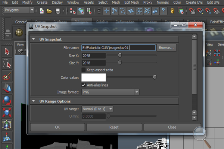Open the Normals menu
224x149 pixels.
pos(163,3)
